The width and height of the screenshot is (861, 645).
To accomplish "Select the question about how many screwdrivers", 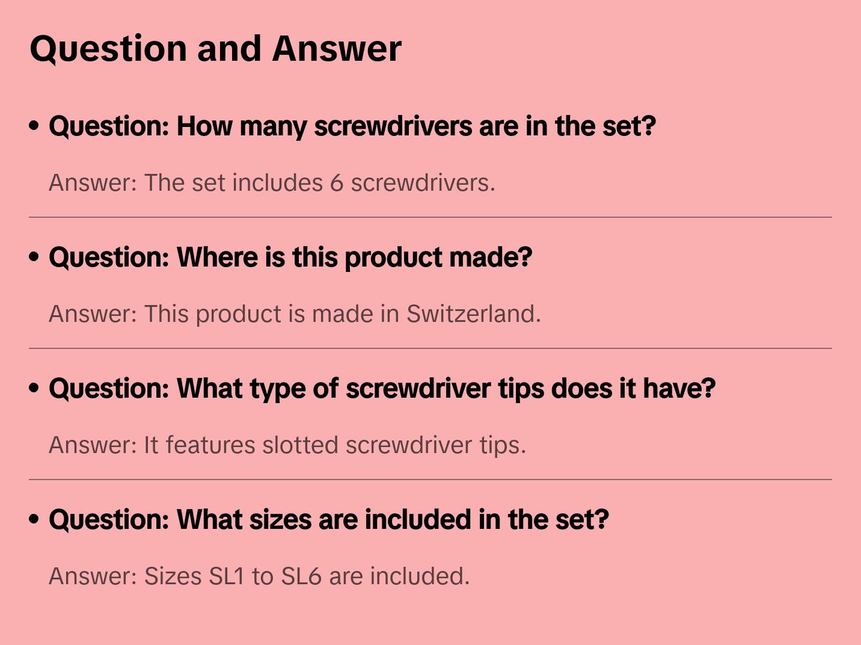I will click(x=352, y=126).
